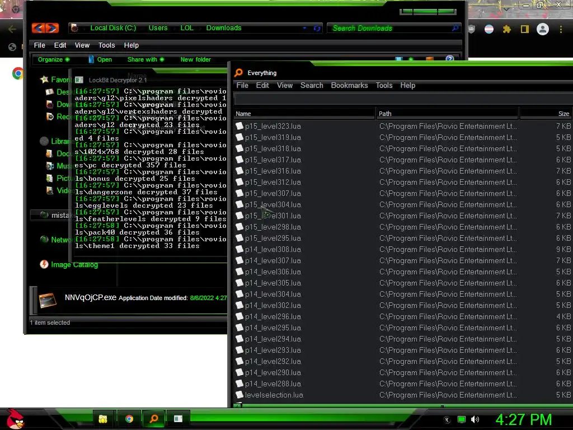The image size is (573, 430).
Task: Click the Angry Birds start button
Action: click(x=15, y=419)
